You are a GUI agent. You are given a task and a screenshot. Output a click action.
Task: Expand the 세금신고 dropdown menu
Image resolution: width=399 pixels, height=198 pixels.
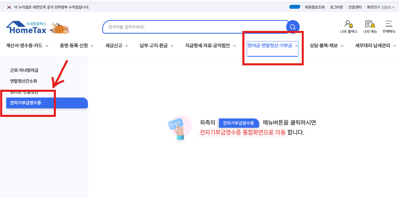click(114, 46)
